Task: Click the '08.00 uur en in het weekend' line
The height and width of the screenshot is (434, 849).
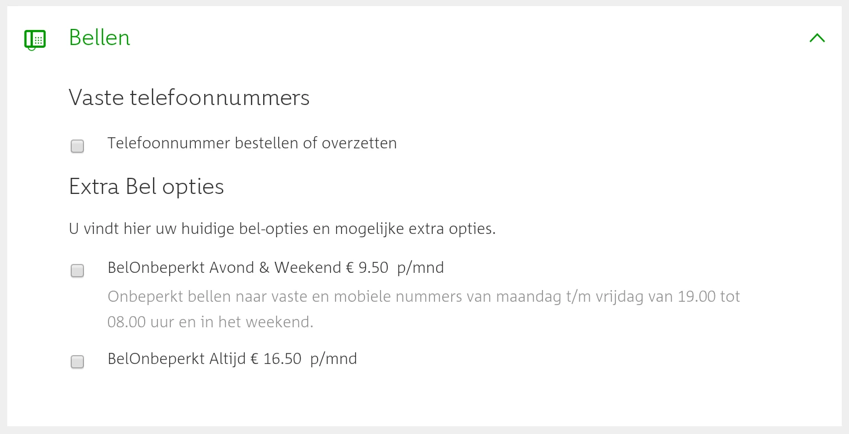Action: click(x=210, y=322)
